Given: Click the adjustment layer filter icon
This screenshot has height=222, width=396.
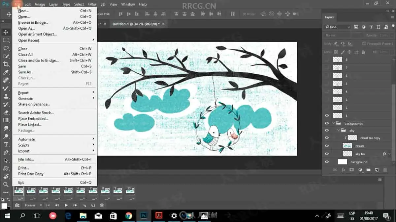Looking at the screenshot, I should tap(364, 27).
